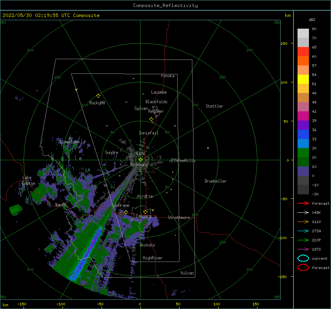Click the cyan 27ZW arrow icon
Screen dimensions: 331x309
coord(303,231)
